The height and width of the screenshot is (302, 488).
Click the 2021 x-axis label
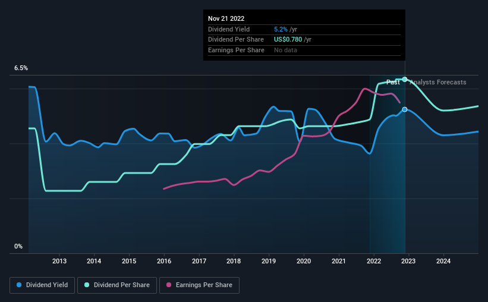pyautogui.click(x=339, y=261)
